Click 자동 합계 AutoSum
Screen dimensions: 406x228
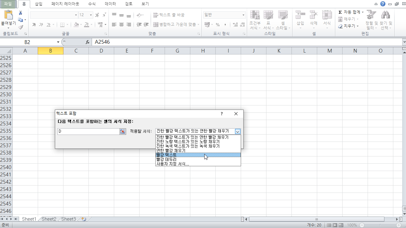click(x=351, y=12)
